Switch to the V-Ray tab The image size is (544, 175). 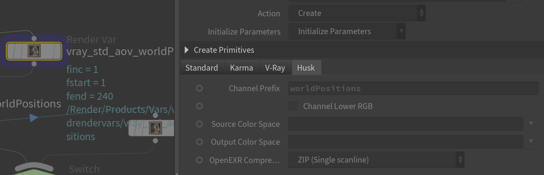[275, 68]
